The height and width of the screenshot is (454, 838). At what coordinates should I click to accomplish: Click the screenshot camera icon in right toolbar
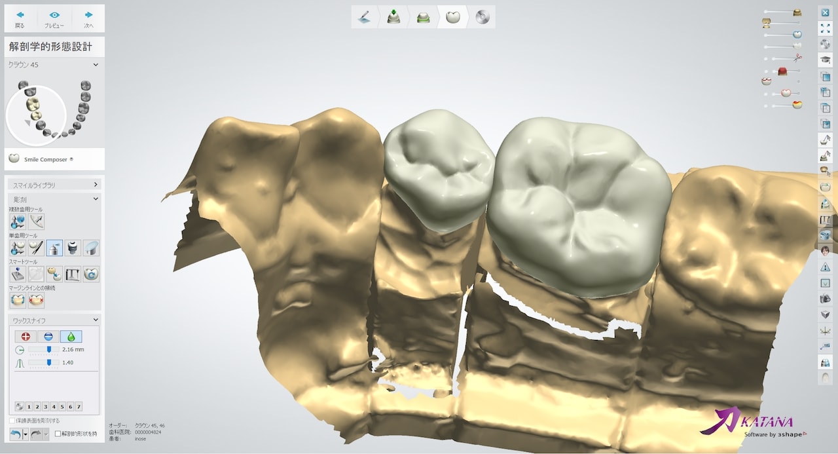(825, 299)
